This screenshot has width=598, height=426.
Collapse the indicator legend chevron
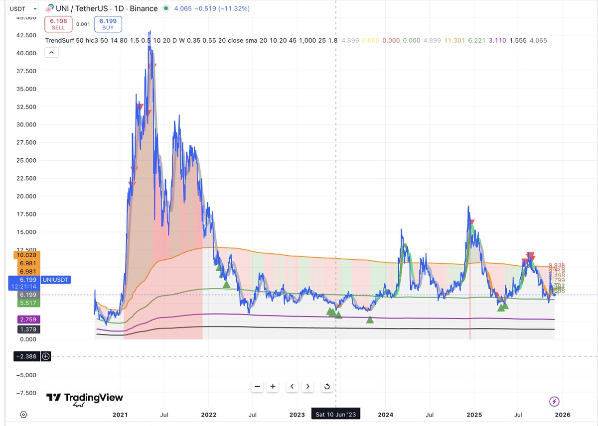pyautogui.click(x=52, y=52)
